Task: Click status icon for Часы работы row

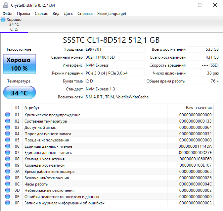Action: (x=8, y=184)
